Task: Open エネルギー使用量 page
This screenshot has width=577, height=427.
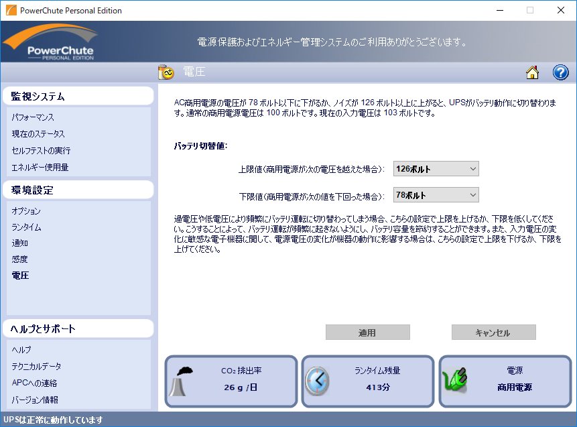Action: 40,168
